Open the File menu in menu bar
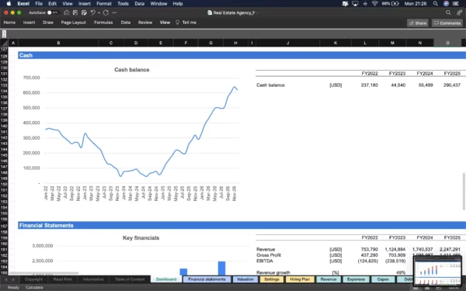 click(39, 4)
